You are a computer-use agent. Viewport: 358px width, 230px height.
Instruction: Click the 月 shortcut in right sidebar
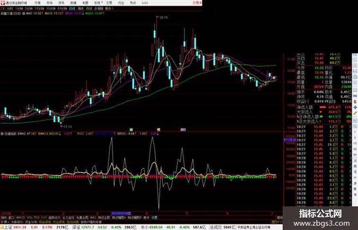[355, 172]
